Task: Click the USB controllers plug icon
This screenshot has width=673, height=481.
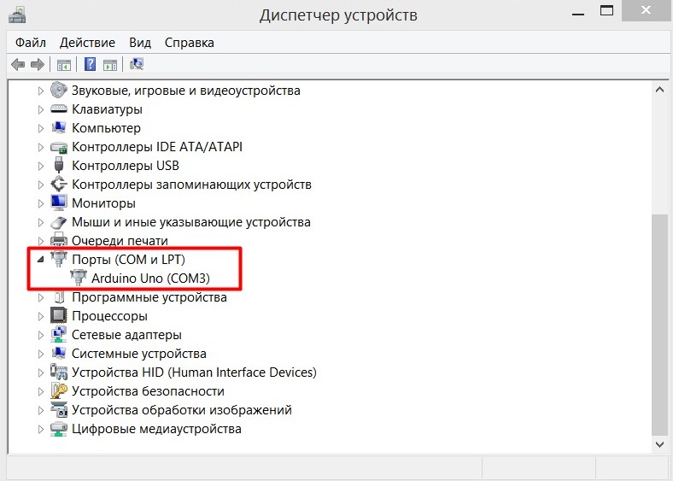Action: (59, 165)
